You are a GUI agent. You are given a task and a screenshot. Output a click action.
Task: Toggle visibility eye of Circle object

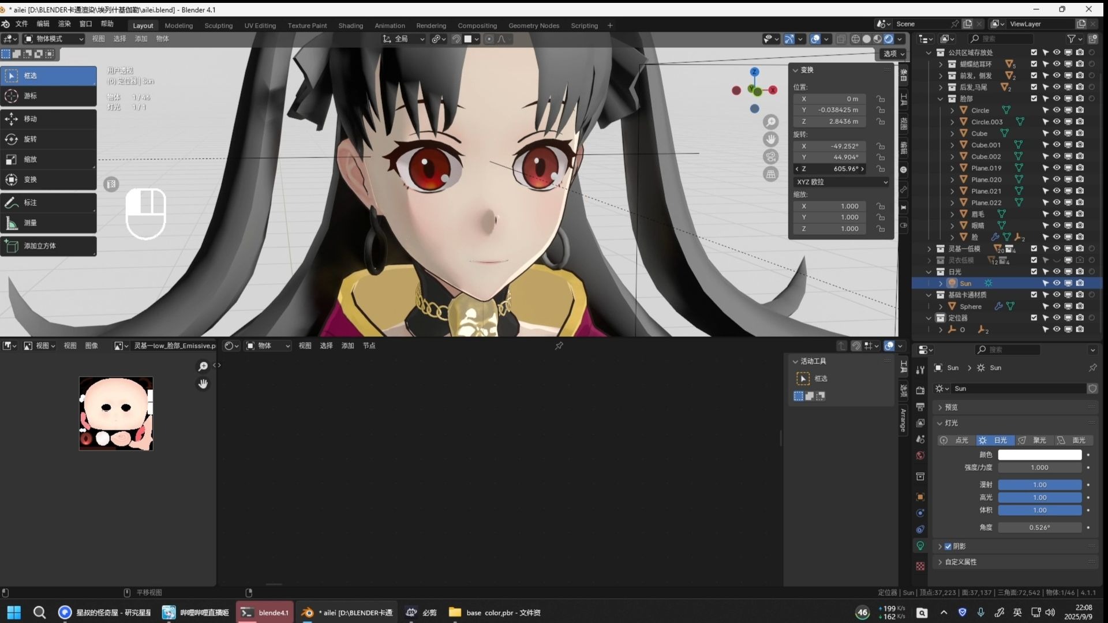[x=1057, y=110]
